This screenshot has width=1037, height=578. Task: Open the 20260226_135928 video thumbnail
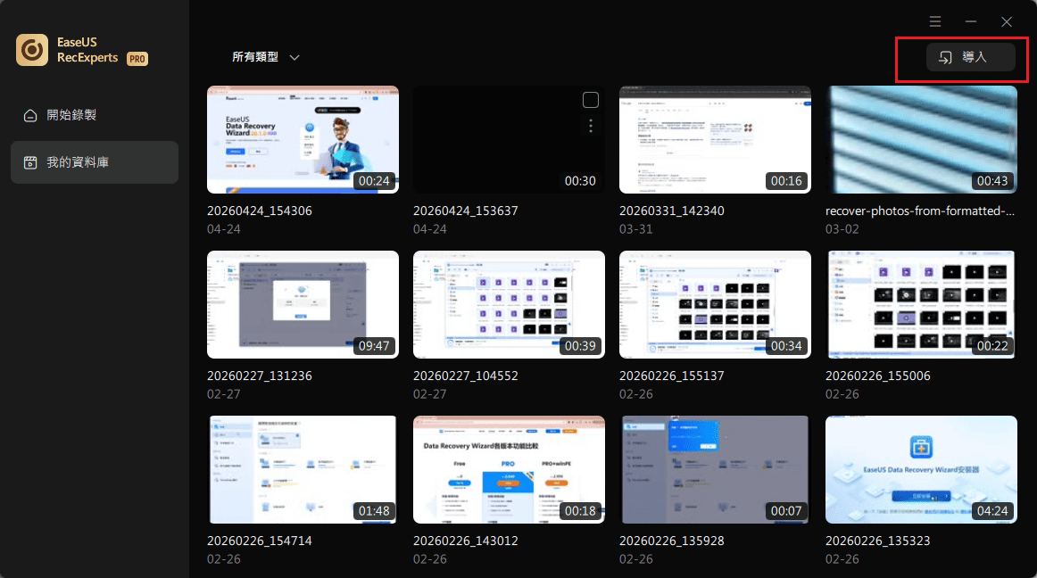[x=715, y=469]
